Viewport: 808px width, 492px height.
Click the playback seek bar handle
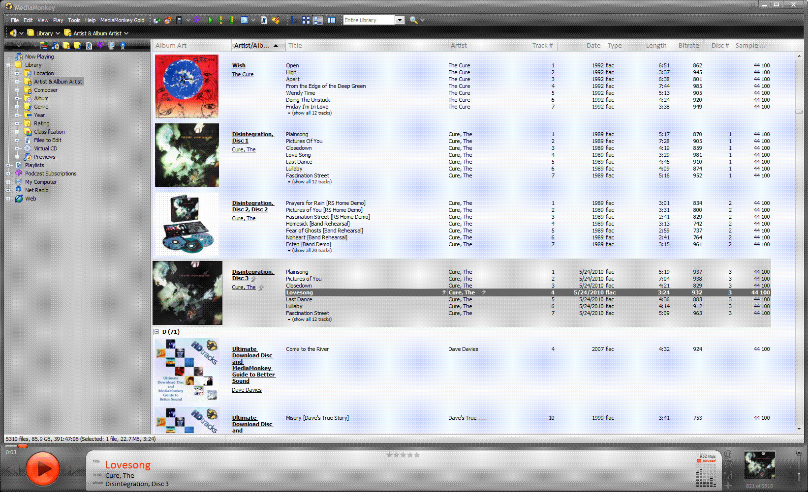[23, 446]
